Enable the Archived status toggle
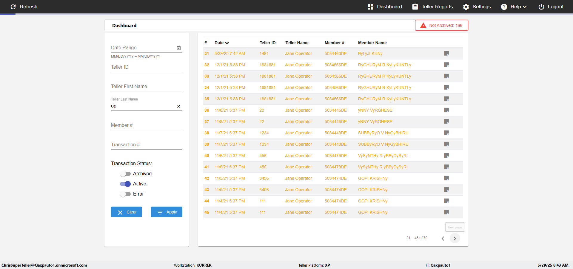Screen dimensions: 573x269 tap(125, 174)
